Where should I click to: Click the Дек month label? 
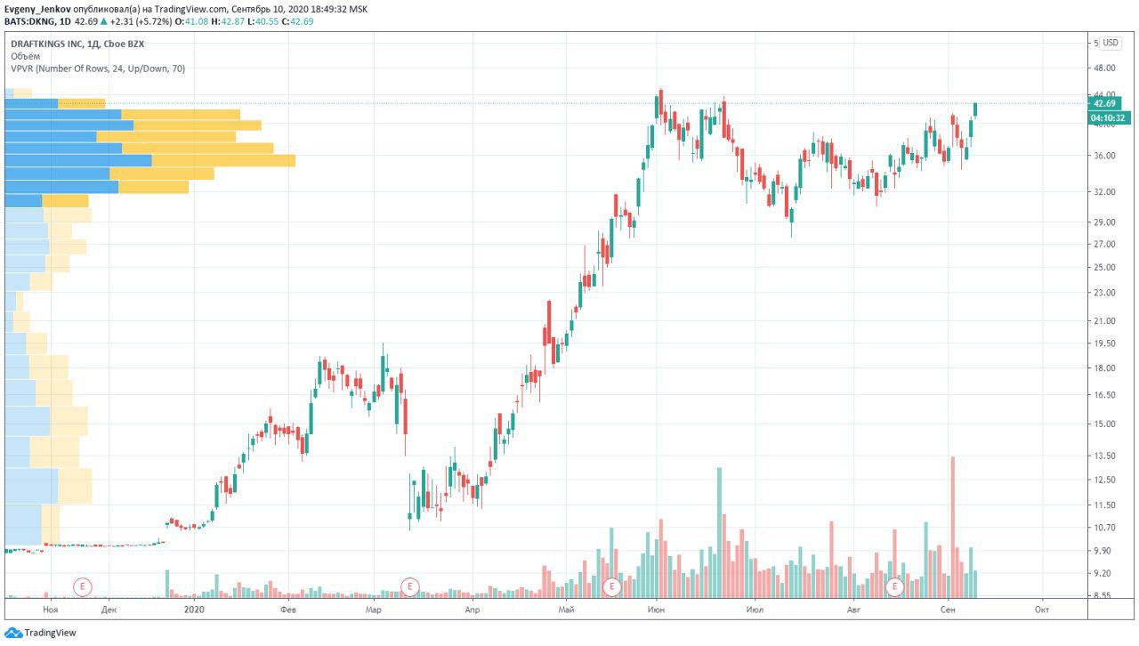click(x=109, y=610)
